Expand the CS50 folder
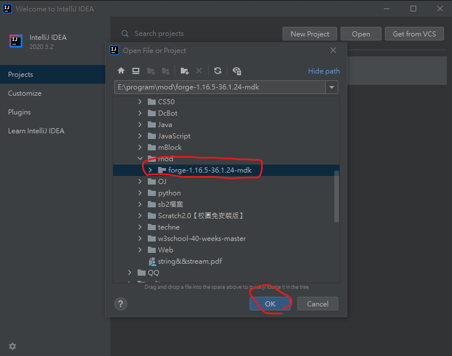Viewport: 452px width, 356px height. (140, 101)
